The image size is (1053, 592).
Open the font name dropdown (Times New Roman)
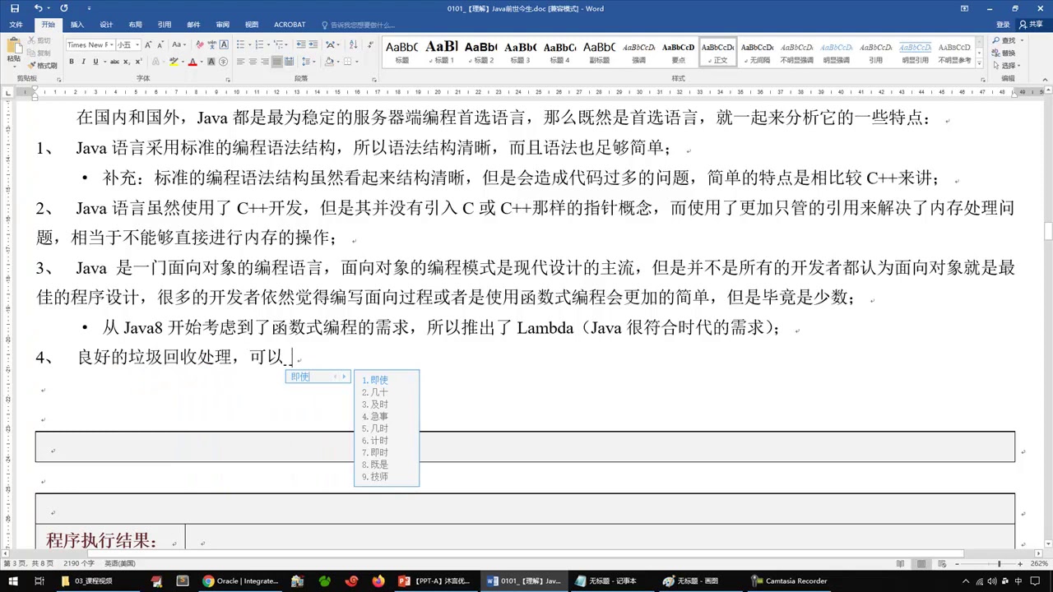[x=111, y=44]
